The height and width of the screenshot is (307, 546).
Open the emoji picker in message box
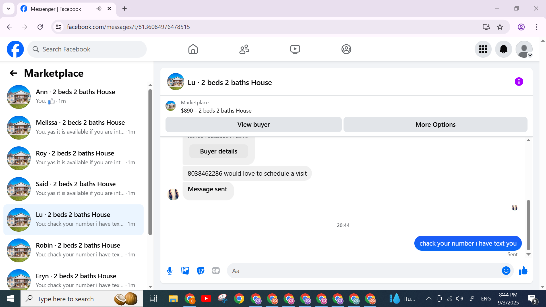tap(506, 271)
